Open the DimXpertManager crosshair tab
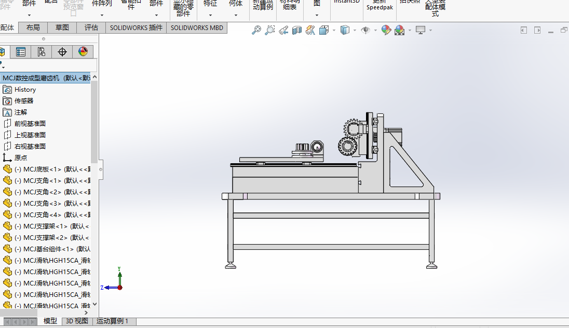 coord(62,52)
